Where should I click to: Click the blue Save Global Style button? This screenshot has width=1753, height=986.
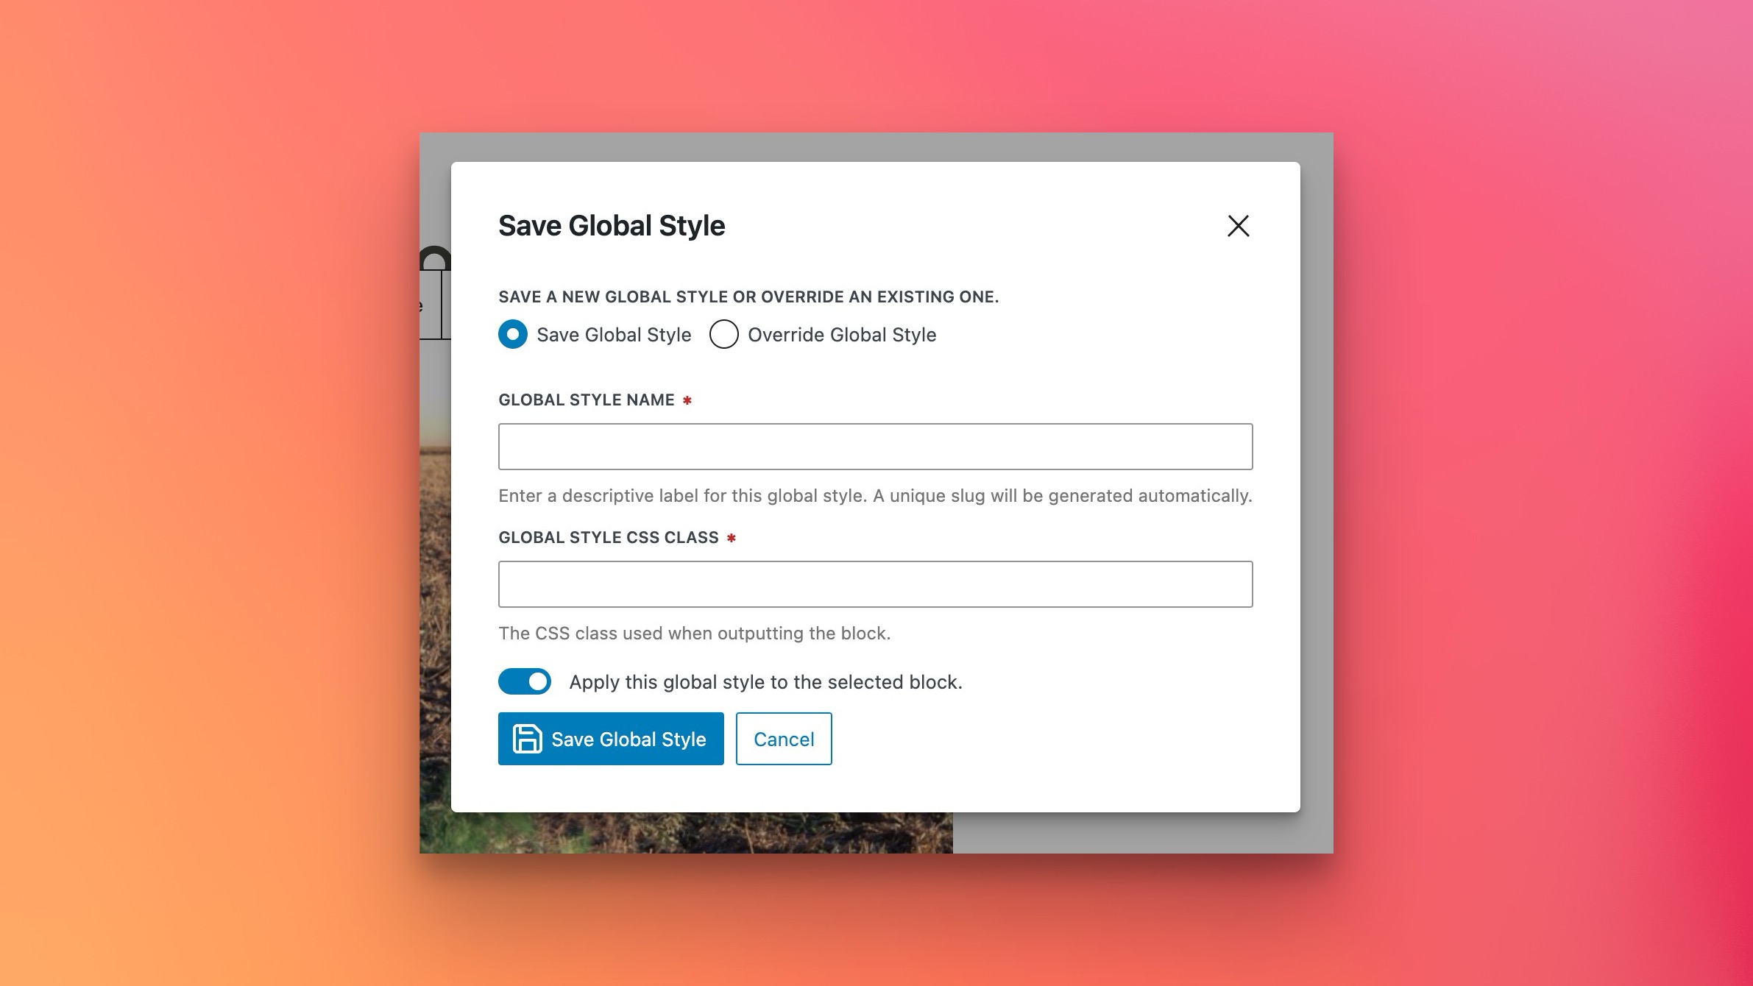[x=611, y=739]
